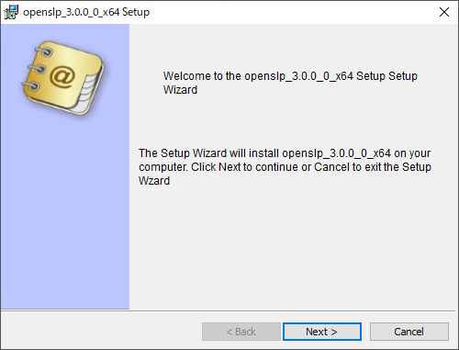Viewport: 459px width, 350px height.
Task: Close the Setup window with X
Action: (x=444, y=12)
